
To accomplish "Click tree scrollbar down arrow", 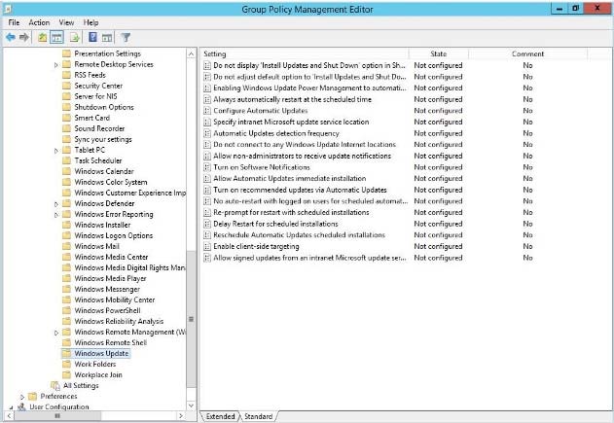I will [x=191, y=405].
